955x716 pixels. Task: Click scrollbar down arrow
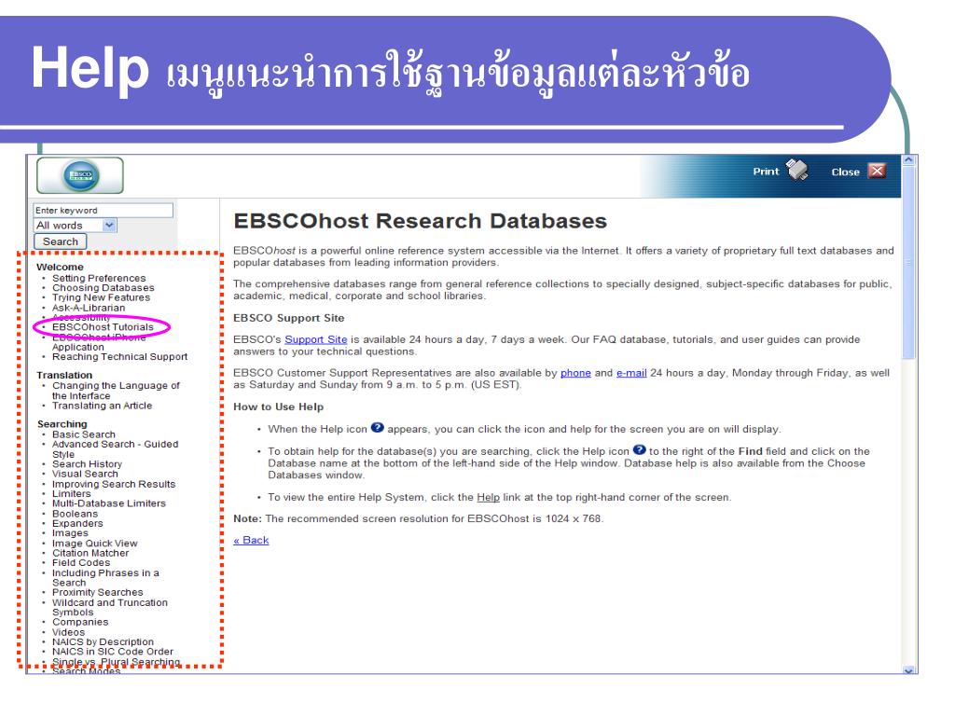coord(908,670)
